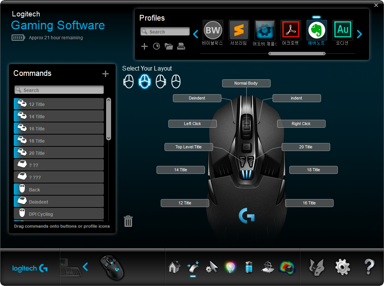This screenshot has width=384, height=286.
Task: Open surface tuning crosshair icon
Action: tap(268, 267)
